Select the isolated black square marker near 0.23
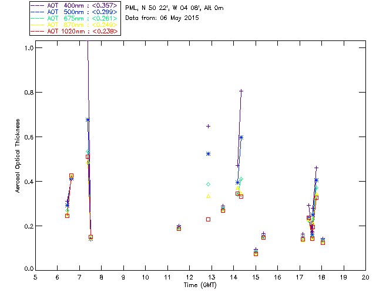 (x=208, y=219)
